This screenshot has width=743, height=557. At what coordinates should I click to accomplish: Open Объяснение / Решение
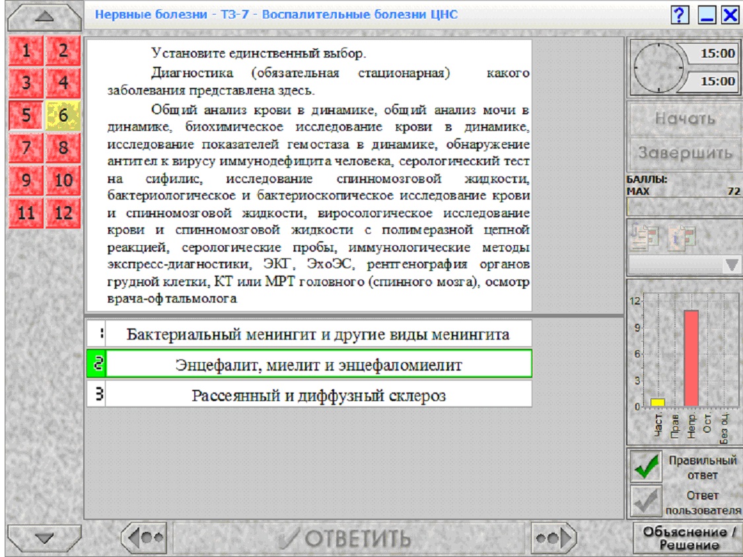tap(688, 538)
